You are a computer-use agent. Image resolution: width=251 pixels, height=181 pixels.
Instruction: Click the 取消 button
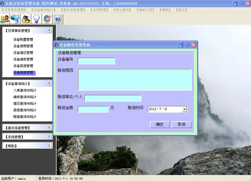tap(182, 124)
